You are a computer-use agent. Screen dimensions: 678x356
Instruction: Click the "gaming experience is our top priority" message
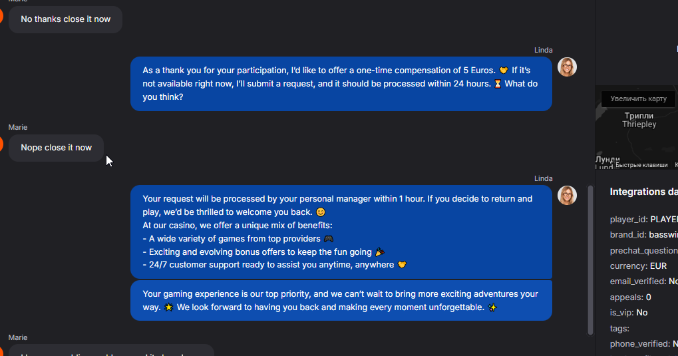tap(341, 300)
